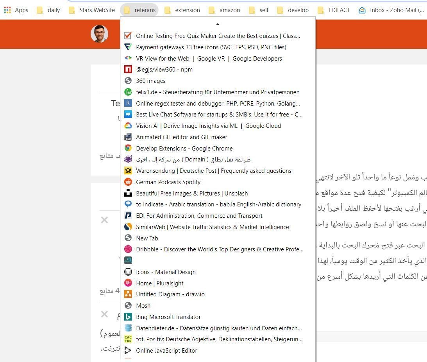Click the Google Cloud icon for Vision AI
This screenshot has width=427, height=362.
click(128, 126)
